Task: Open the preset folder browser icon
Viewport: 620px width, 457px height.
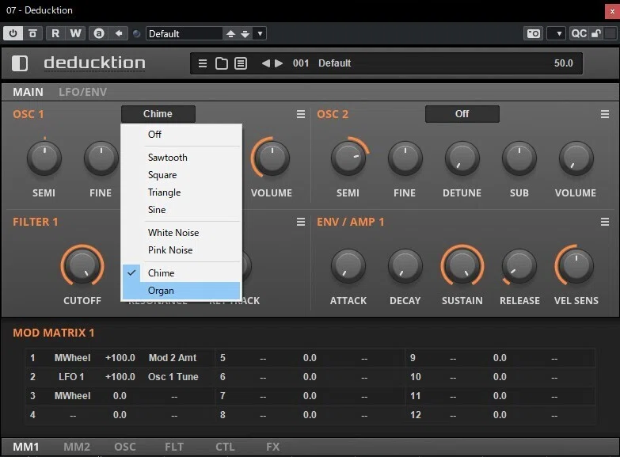Action: (x=222, y=63)
